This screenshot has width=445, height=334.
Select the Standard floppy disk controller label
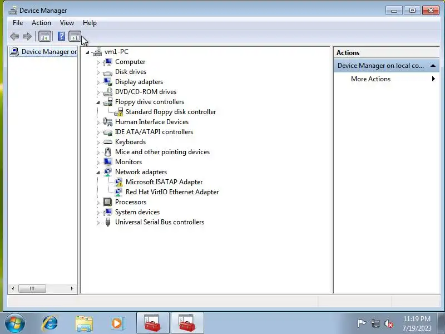click(x=171, y=112)
